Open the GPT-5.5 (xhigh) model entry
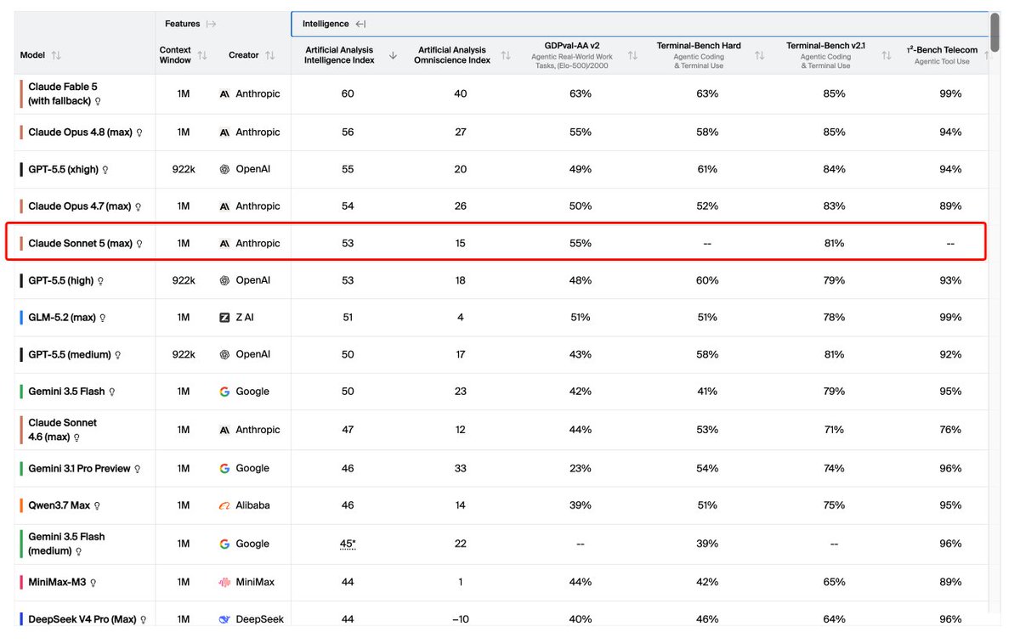The image size is (1020, 643). (x=63, y=170)
